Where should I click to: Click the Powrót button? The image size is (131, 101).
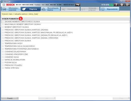pos(10,98)
